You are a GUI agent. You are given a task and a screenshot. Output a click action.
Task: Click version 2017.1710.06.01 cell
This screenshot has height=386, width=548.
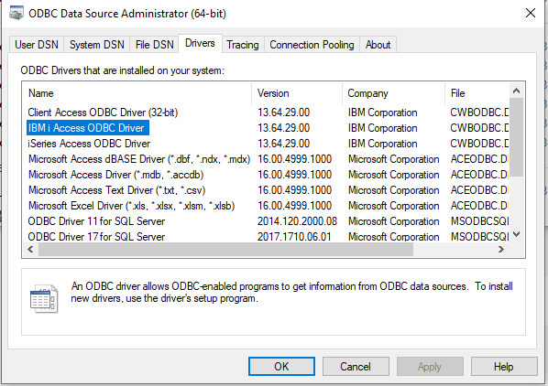pos(294,237)
